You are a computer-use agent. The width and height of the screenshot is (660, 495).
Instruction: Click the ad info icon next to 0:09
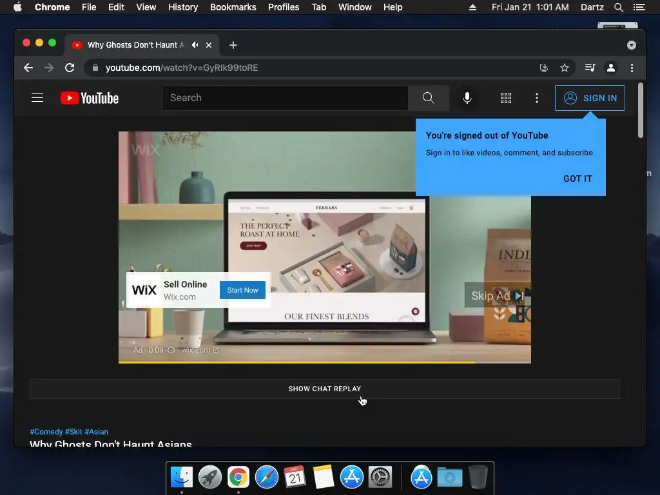coord(171,350)
